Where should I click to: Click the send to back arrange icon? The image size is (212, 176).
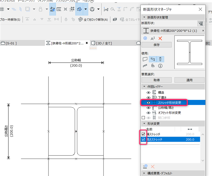49,19
